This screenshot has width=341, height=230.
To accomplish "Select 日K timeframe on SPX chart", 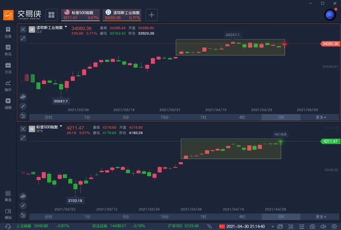I will [281, 216].
